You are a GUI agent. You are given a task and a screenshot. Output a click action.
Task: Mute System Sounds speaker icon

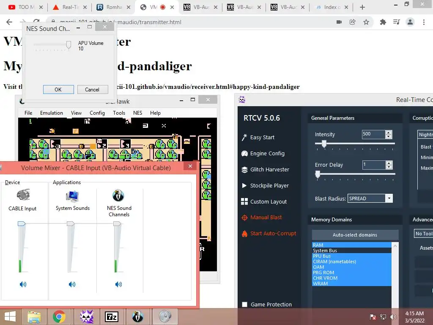click(72, 284)
